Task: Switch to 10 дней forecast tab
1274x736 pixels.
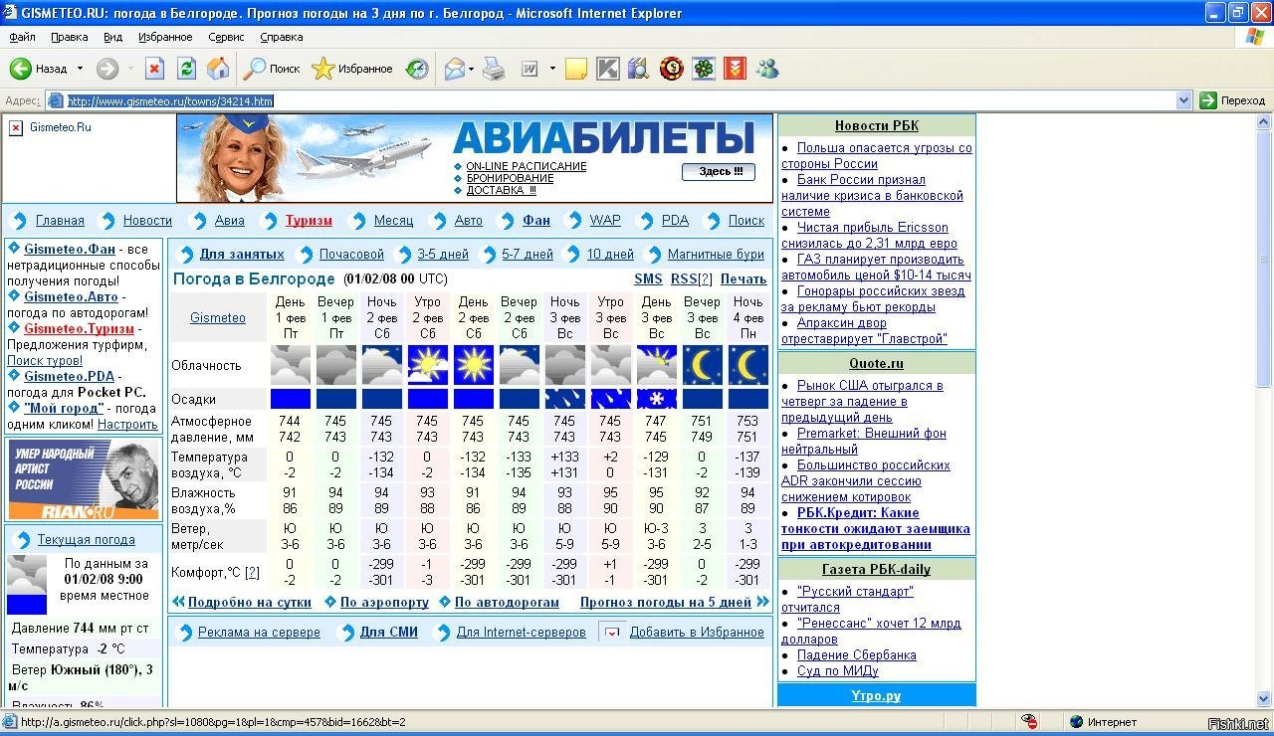Action: tap(610, 255)
